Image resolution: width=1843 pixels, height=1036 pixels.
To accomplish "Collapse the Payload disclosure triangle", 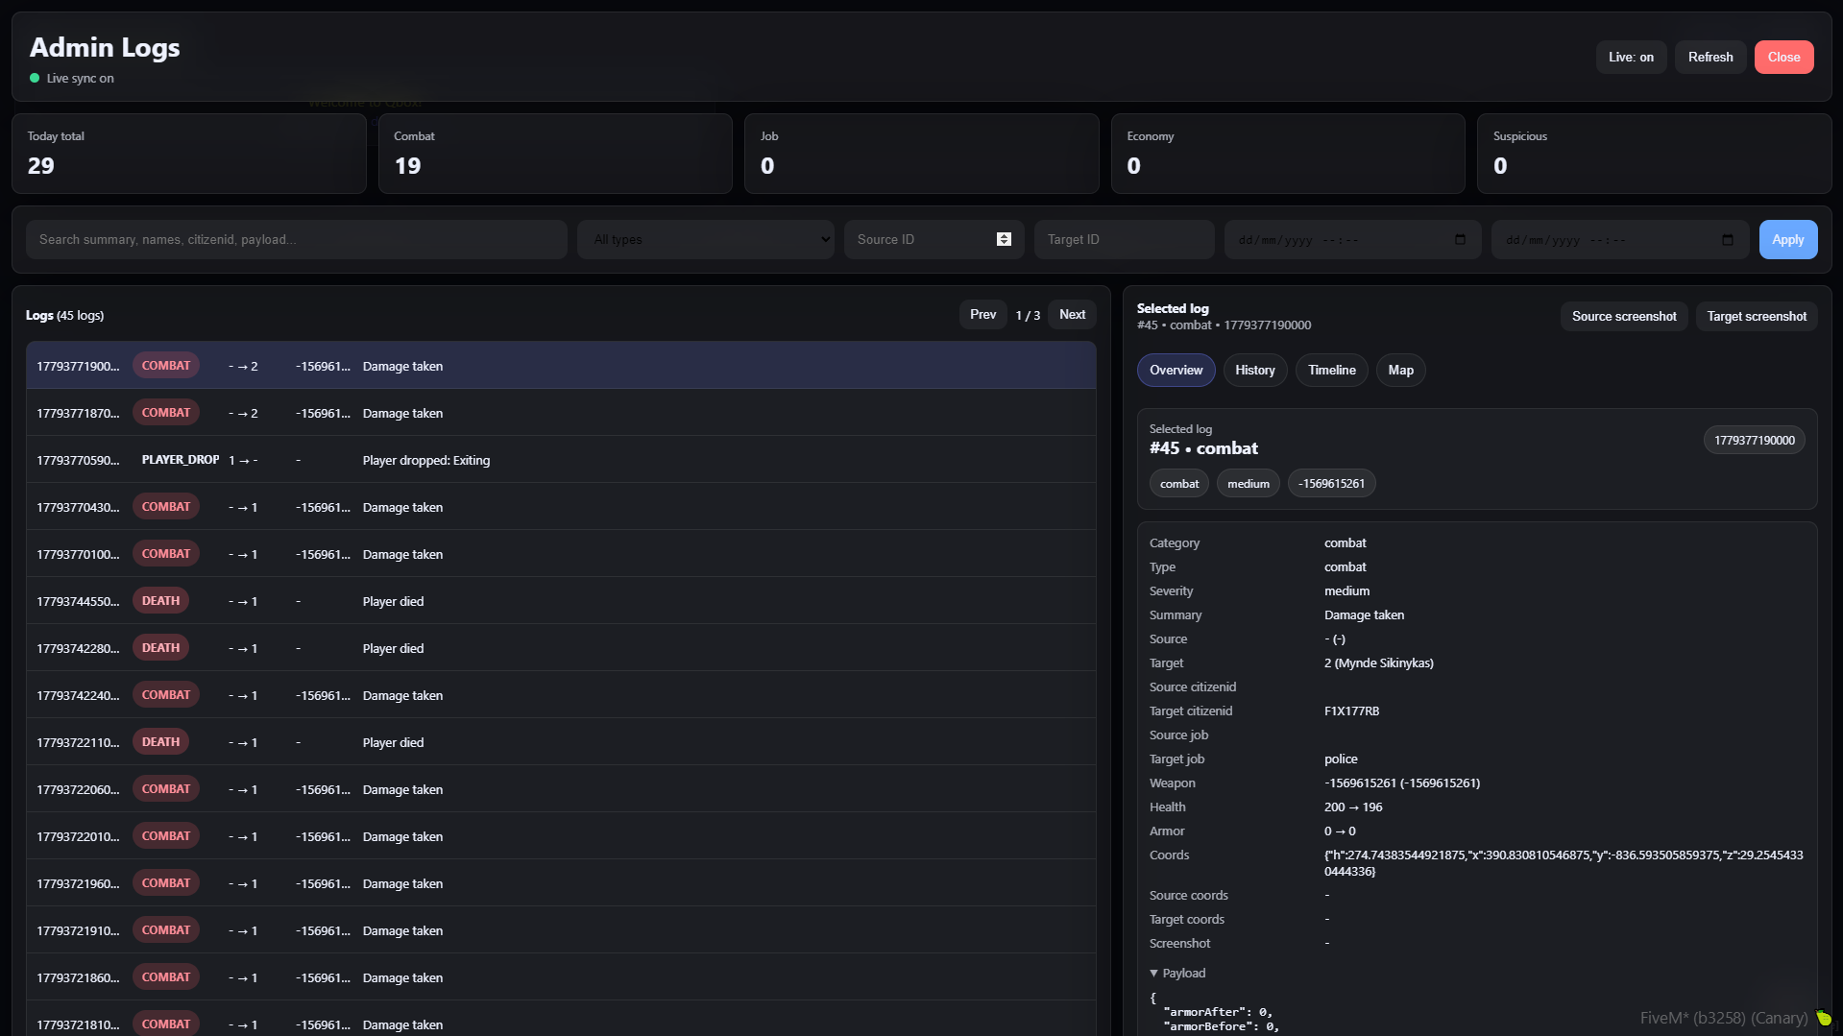I will coord(1153,973).
